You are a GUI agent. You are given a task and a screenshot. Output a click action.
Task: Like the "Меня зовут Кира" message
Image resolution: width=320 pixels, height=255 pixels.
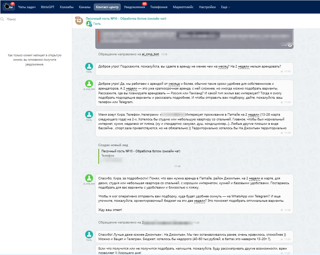[x=282, y=133]
